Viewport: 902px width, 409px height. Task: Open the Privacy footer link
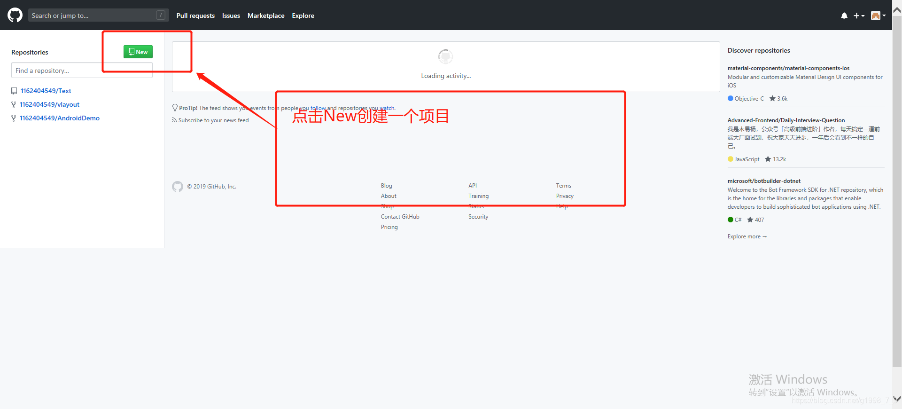tap(565, 196)
